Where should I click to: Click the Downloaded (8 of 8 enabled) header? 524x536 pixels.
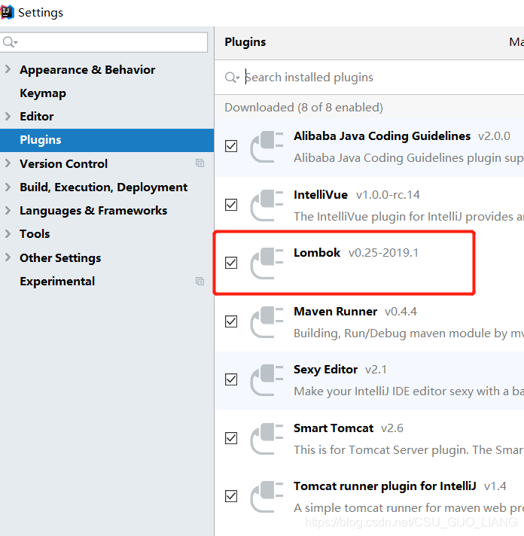coord(303,108)
